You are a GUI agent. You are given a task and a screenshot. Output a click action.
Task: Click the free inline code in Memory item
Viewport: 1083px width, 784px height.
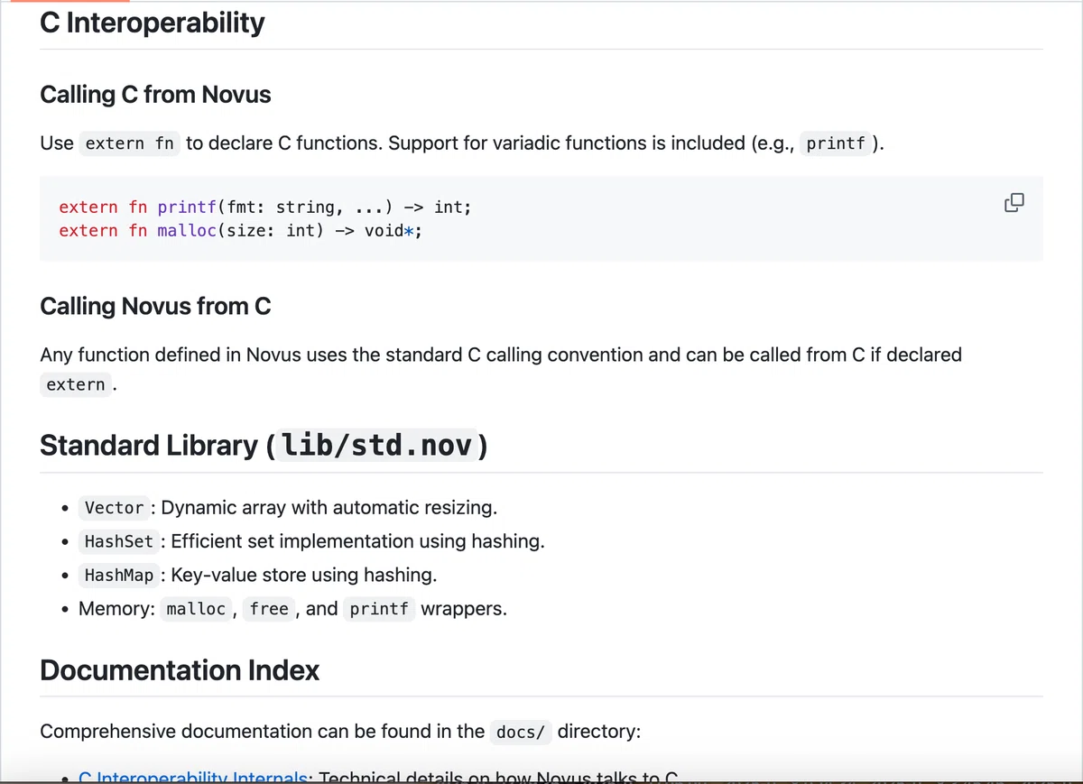[x=269, y=609]
